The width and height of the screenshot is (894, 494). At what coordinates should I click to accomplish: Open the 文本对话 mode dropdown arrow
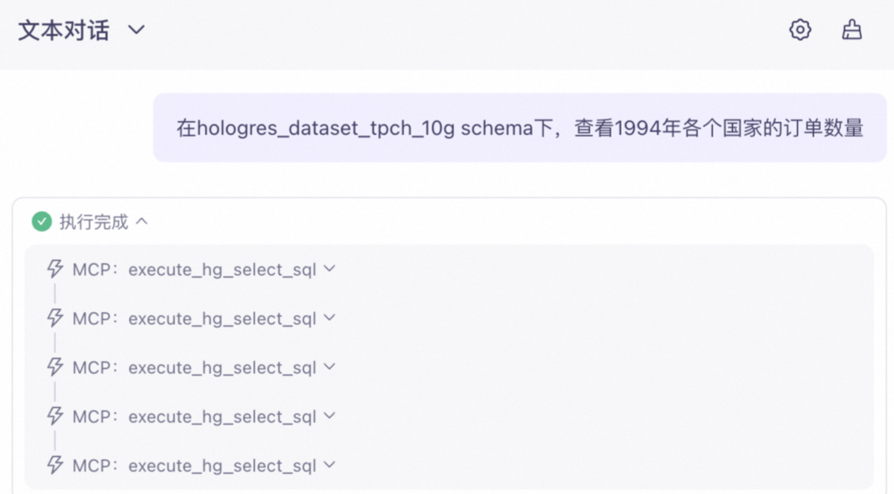[136, 30]
